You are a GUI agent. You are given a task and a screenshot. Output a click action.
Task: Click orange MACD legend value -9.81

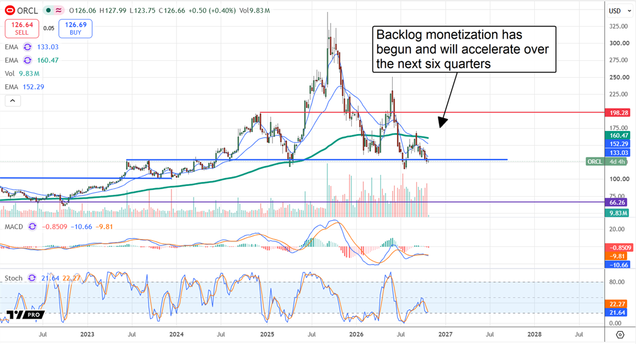coord(103,226)
